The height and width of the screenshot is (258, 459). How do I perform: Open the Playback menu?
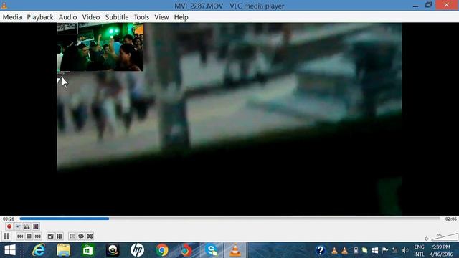(x=40, y=17)
